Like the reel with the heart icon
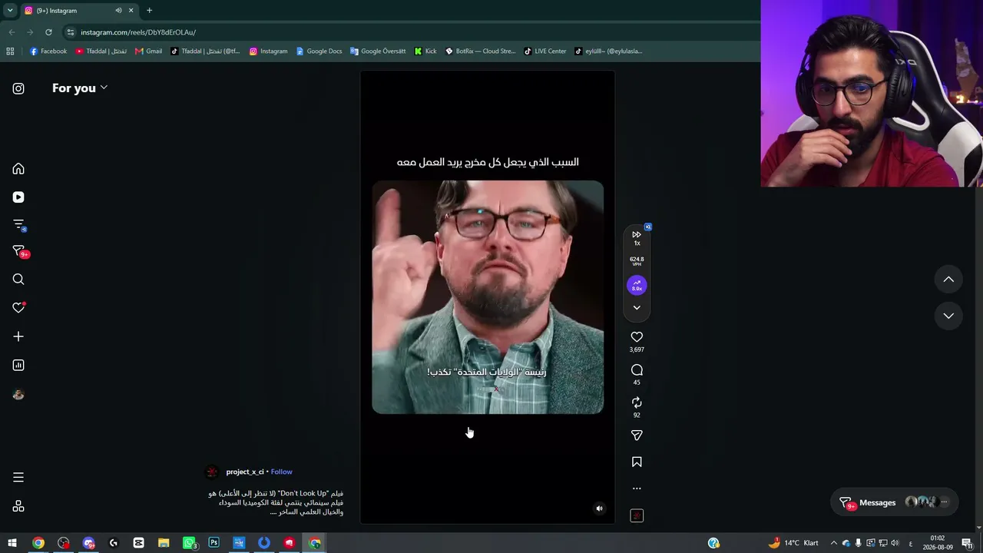The image size is (983, 553). pyautogui.click(x=637, y=337)
